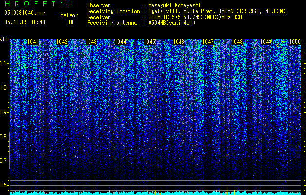Click the 0.9 frequency axis label
This screenshot has width=306, height=195.
pyautogui.click(x=4, y=112)
